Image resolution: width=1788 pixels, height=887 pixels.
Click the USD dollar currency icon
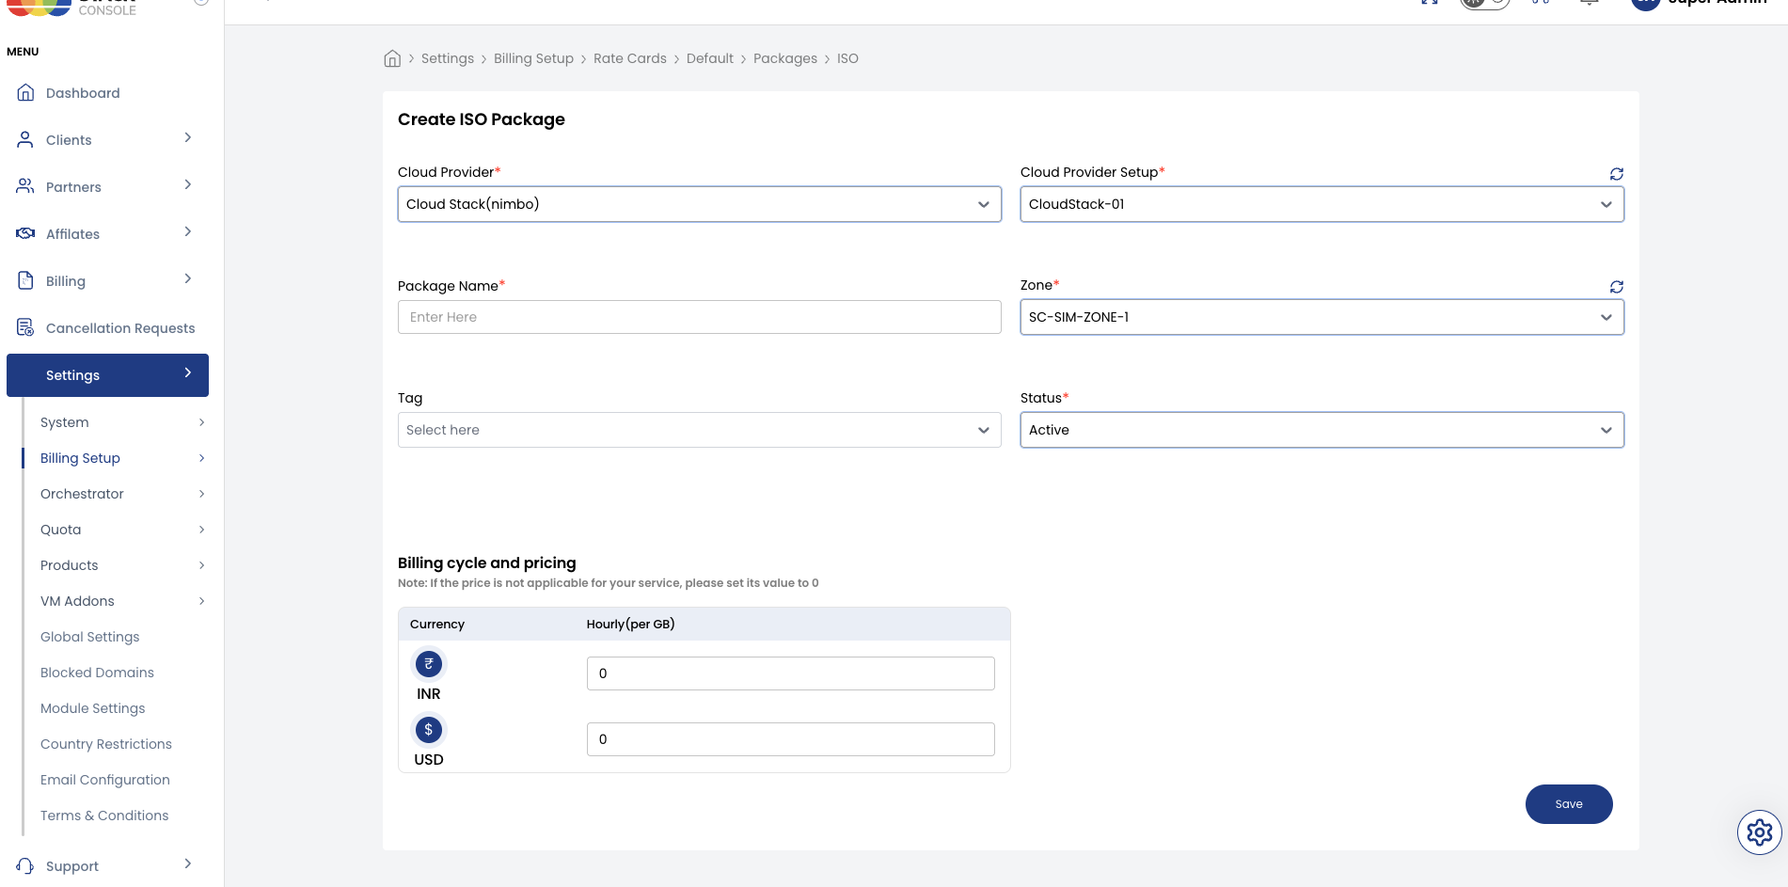point(429,730)
